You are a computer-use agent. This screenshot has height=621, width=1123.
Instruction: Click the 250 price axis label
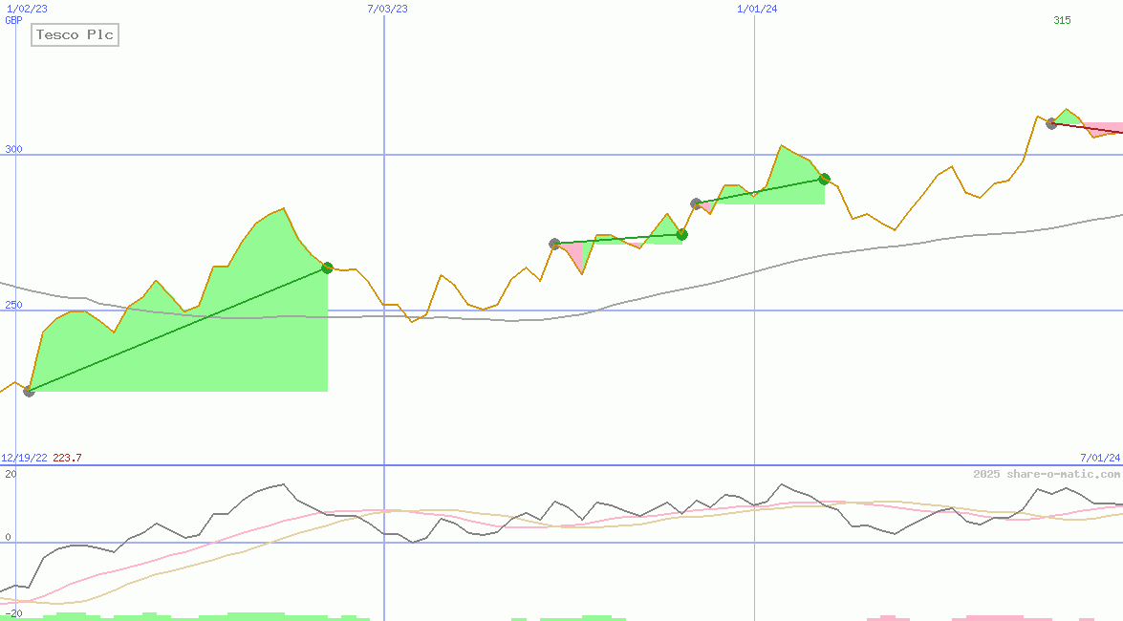[12, 305]
